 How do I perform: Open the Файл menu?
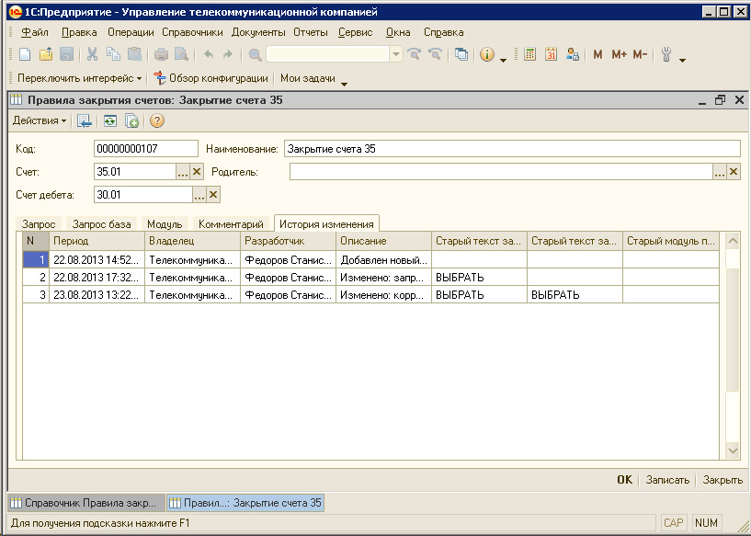pos(35,32)
